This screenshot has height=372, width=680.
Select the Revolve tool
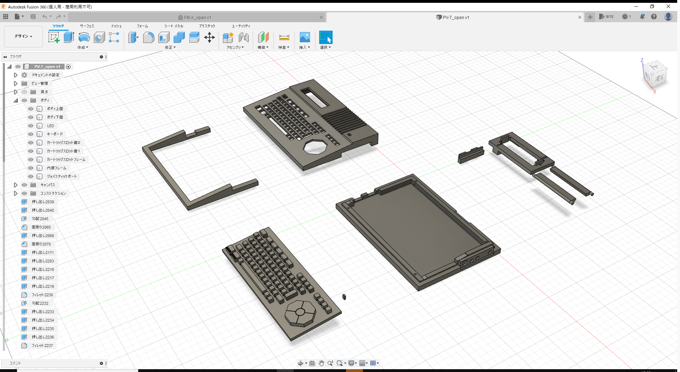(x=84, y=37)
